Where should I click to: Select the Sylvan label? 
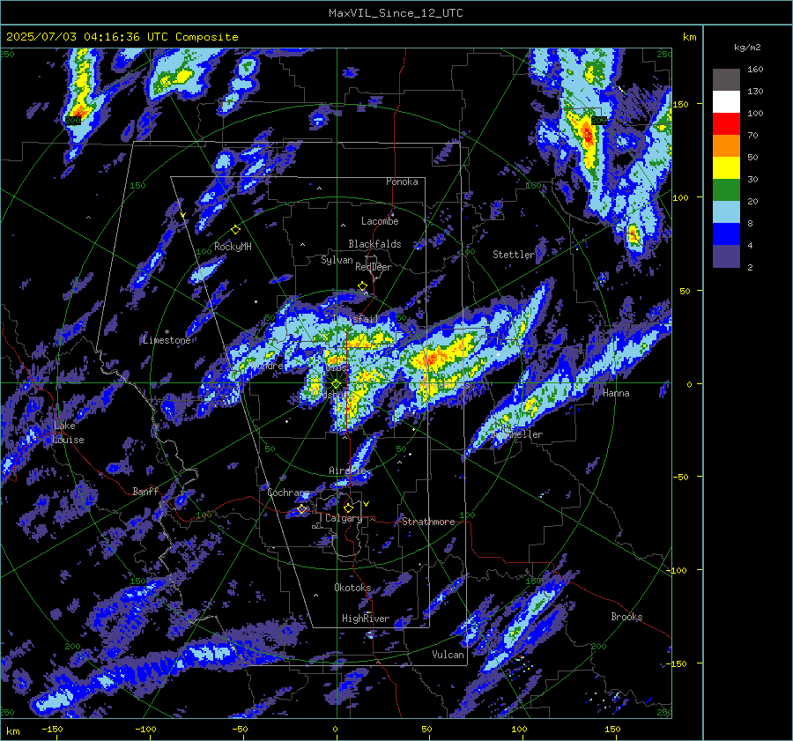tap(337, 260)
